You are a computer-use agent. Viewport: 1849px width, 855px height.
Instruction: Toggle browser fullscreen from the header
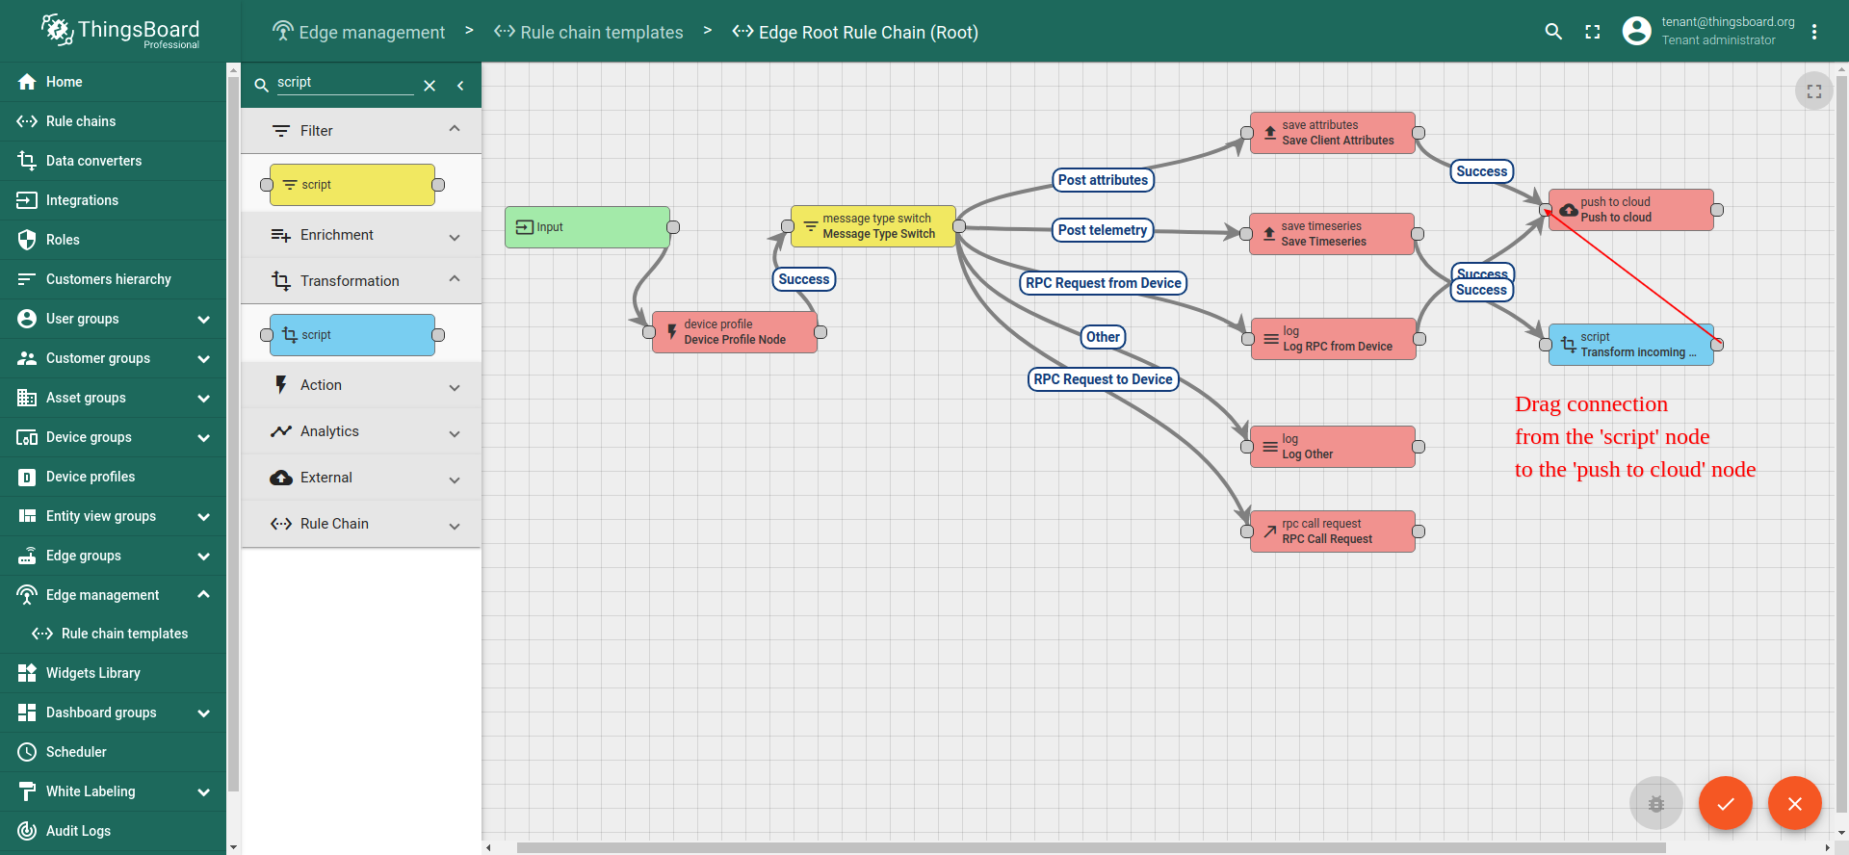coord(1593,32)
